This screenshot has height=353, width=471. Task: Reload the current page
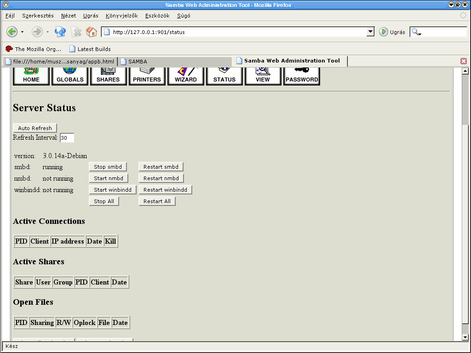(60, 32)
